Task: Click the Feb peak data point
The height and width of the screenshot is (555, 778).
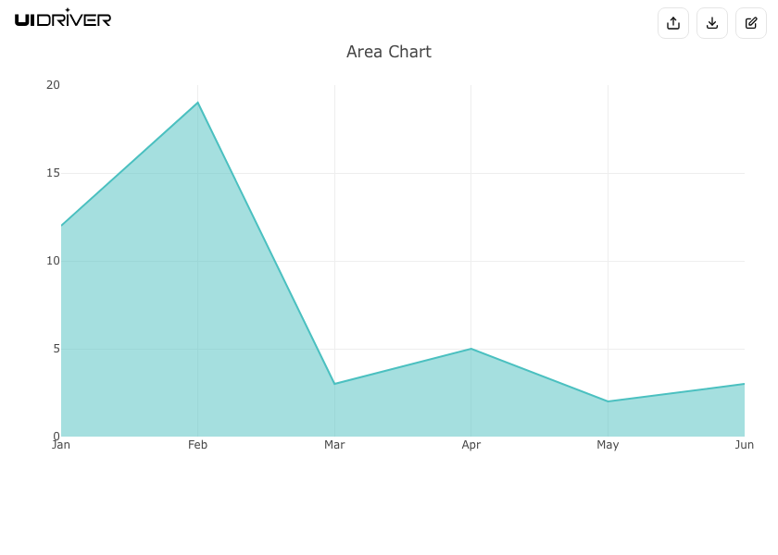Action: (197, 103)
